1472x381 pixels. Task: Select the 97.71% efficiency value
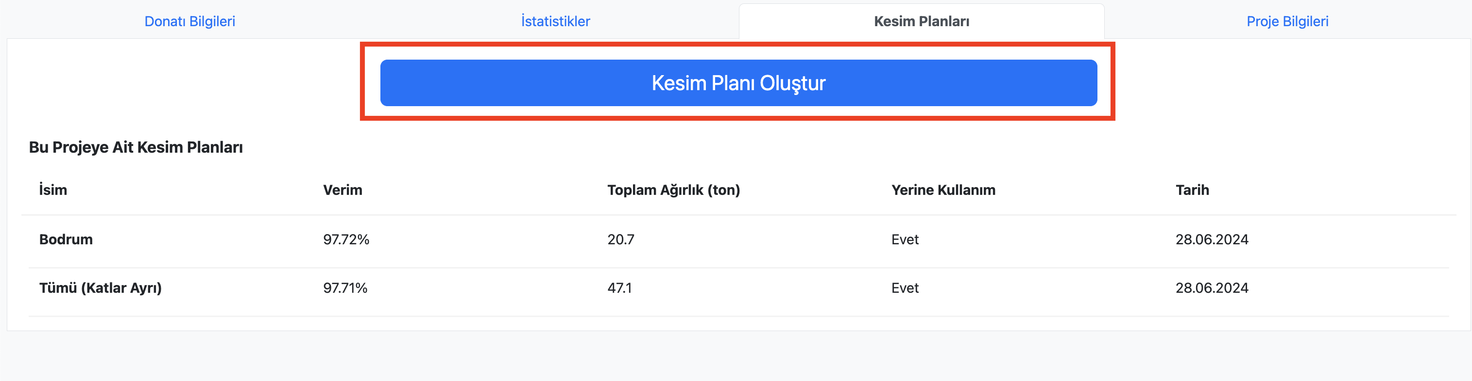click(345, 288)
